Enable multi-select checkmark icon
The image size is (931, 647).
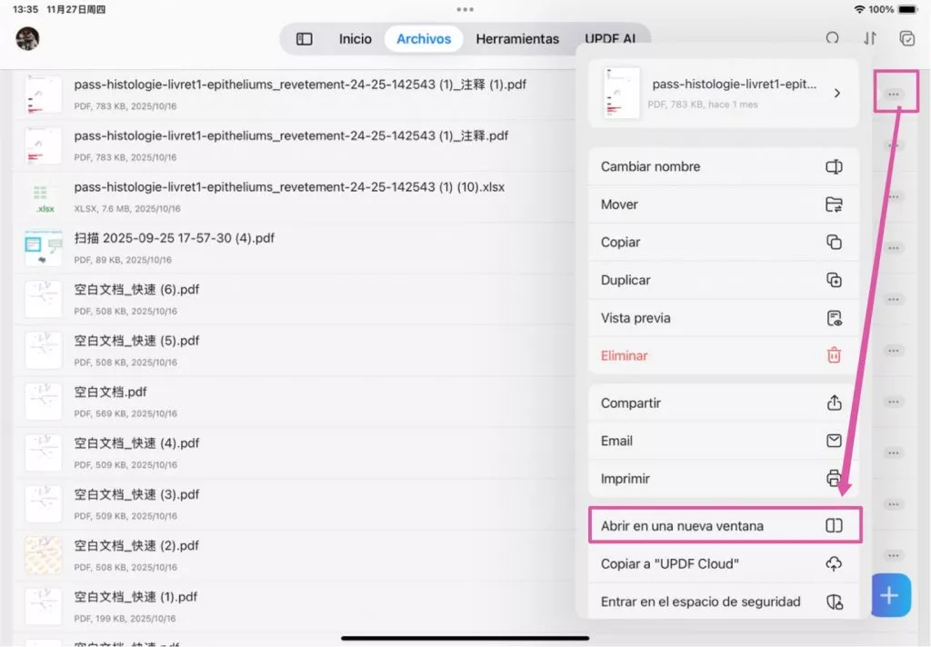[906, 38]
